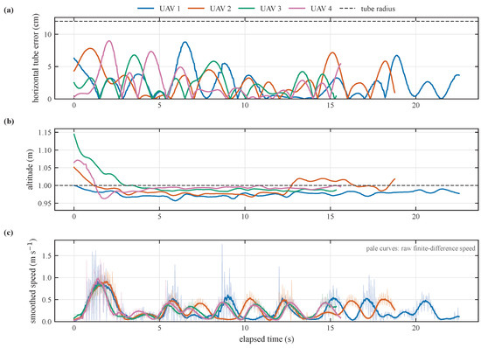Click the orange UAV 2 legend line
Image resolution: width=481 pixels, height=348 pixels.
pyautogui.click(x=196, y=9)
